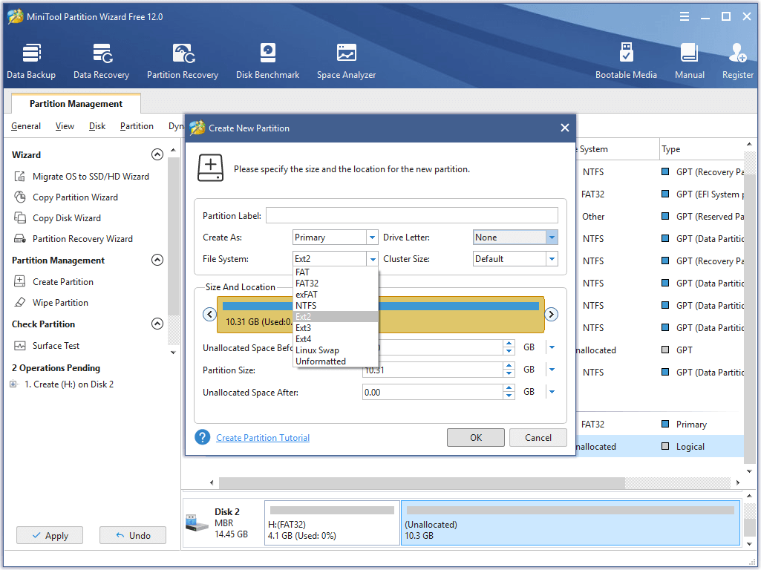
Task: Click the Partition Label input field
Action: (x=412, y=215)
